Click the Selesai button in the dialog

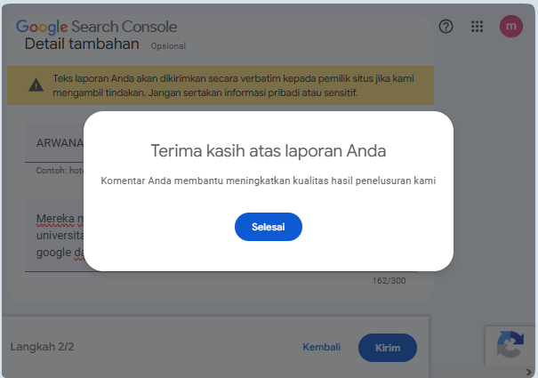(269, 227)
